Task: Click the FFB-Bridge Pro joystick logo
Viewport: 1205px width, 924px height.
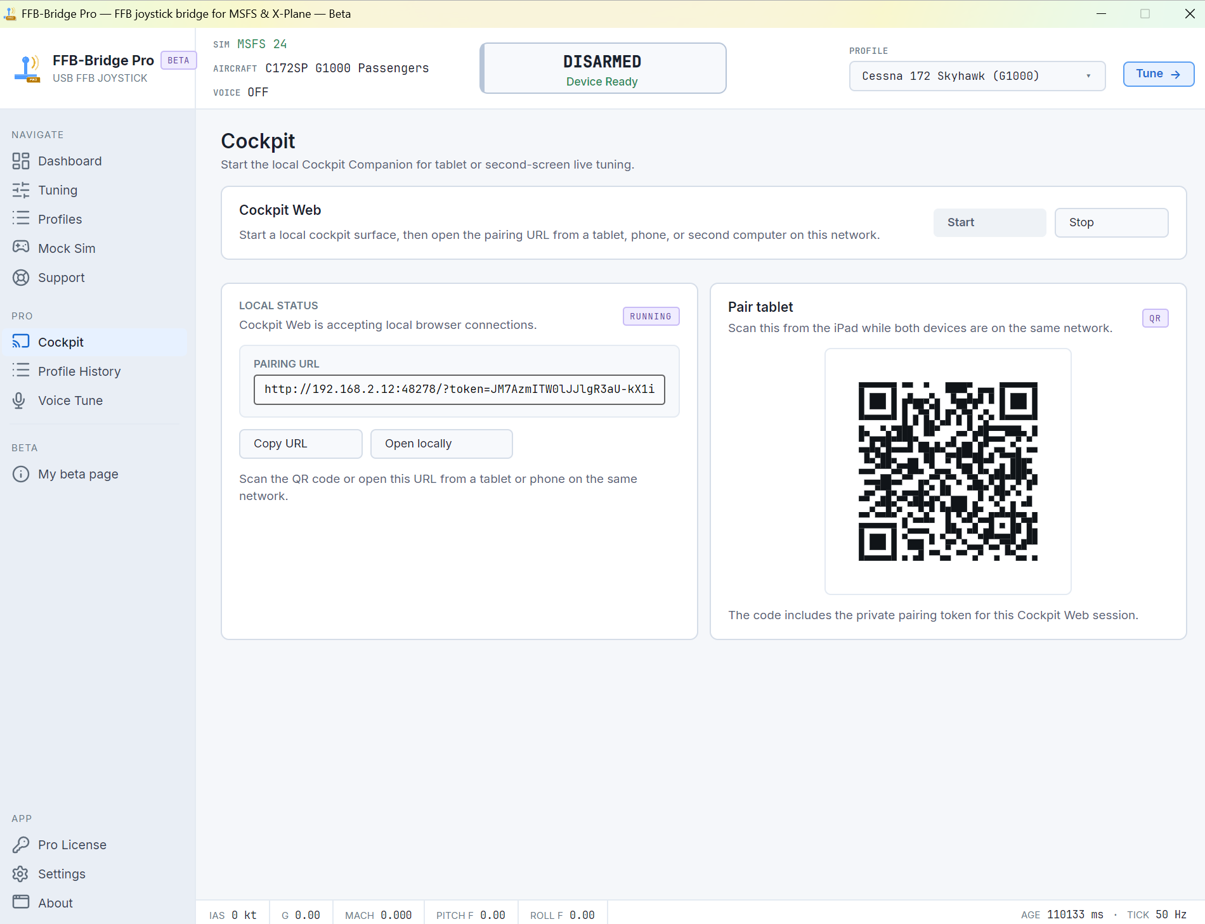Action: pos(27,68)
